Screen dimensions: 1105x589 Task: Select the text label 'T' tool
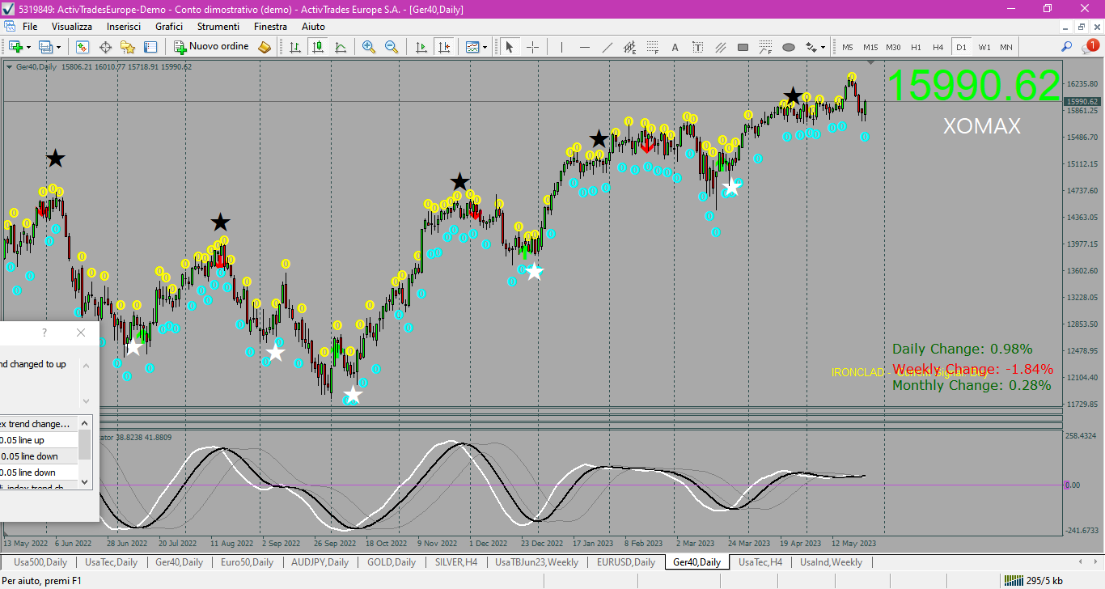coord(697,47)
